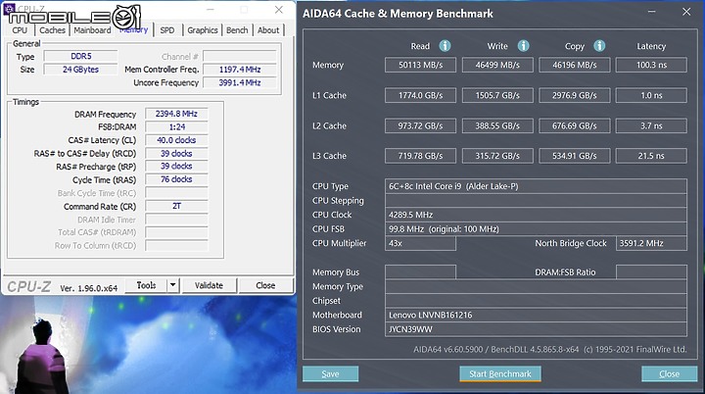Screen dimensions: 705x394
Task: Switch to the CPU tab in CPU-Z
Action: [20, 30]
